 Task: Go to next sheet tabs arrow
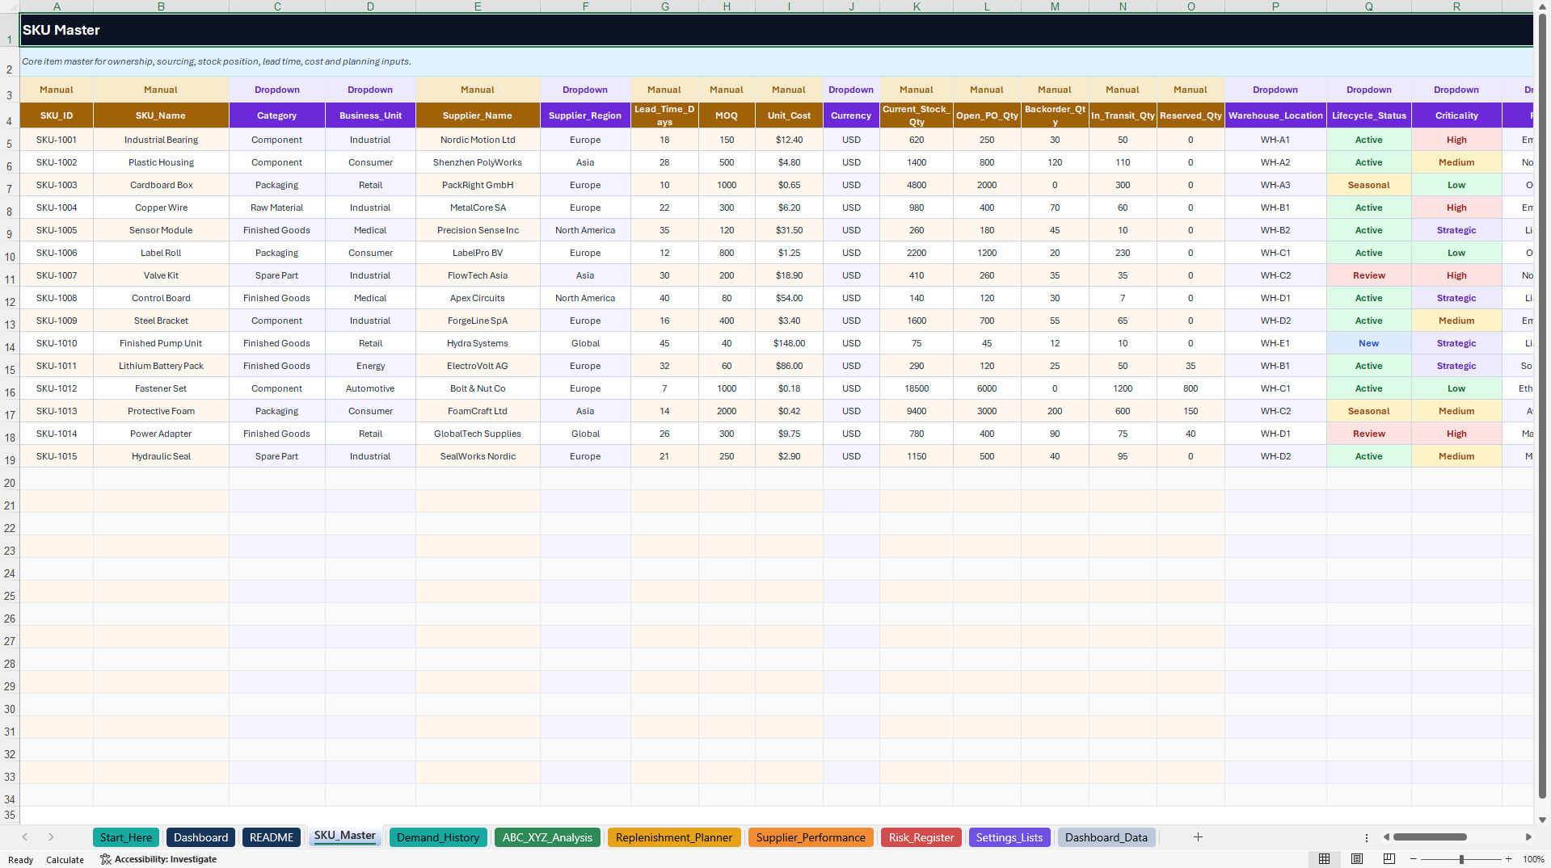51,837
